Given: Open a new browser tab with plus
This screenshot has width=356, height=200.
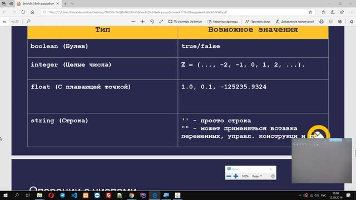Looking at the screenshot, I should (66, 4).
